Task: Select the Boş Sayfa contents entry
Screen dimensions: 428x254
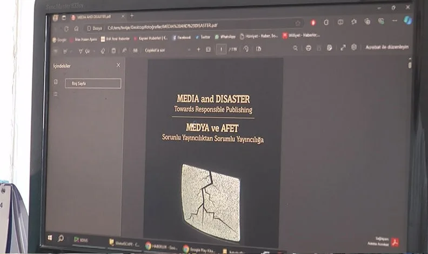Action: 92,83
